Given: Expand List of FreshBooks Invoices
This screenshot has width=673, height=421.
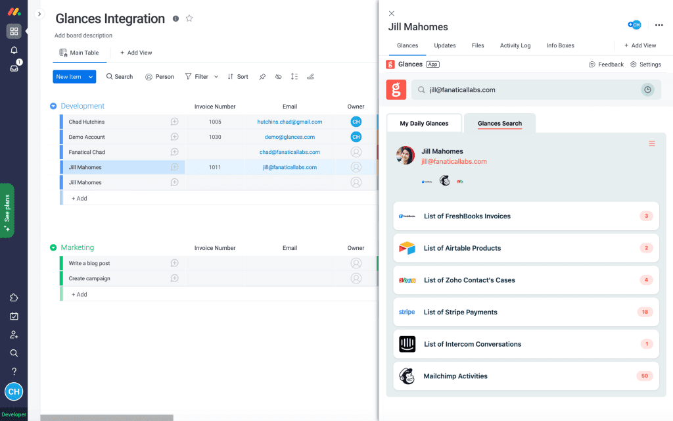Looking at the screenshot, I should pos(526,216).
